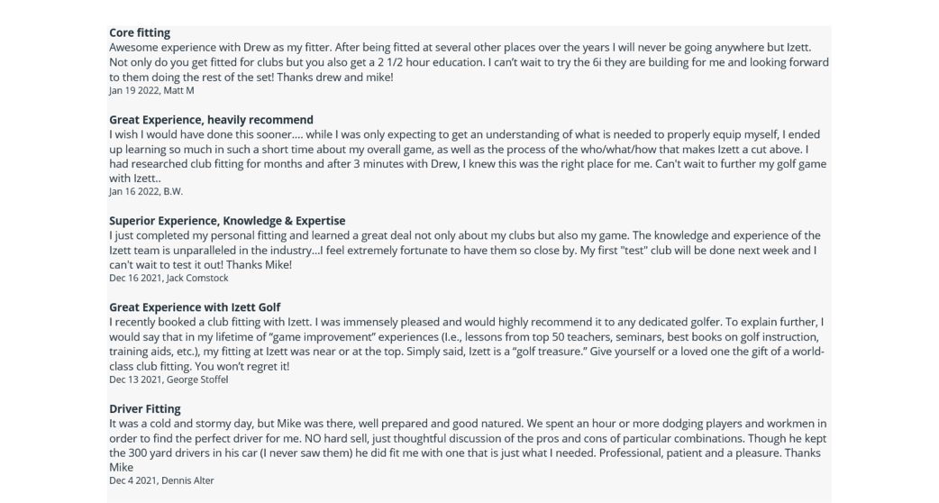The height and width of the screenshot is (503, 939).
Task: Select review body starting "I just completed my personal"
Action: (465, 250)
